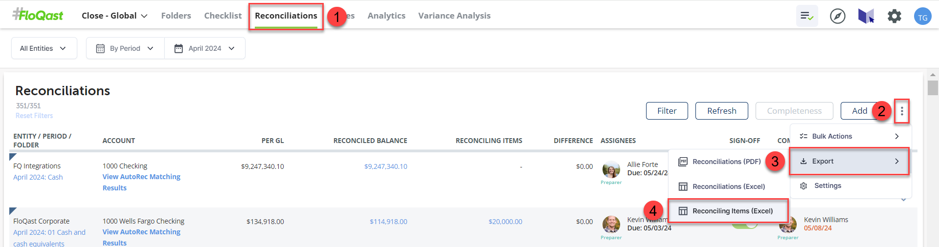Click the table icon for Reconciling Items (Excel)
The width and height of the screenshot is (939, 247).
click(x=683, y=211)
